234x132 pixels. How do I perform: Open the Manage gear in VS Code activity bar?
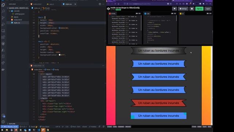click(3, 122)
